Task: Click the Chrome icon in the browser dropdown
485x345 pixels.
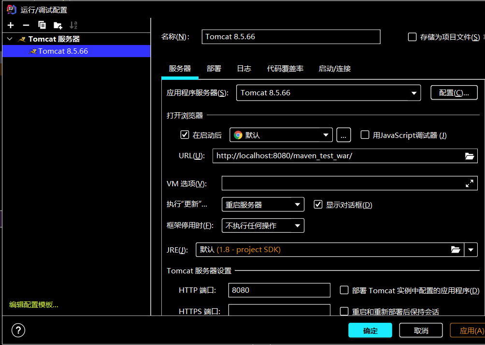Action: pos(238,135)
